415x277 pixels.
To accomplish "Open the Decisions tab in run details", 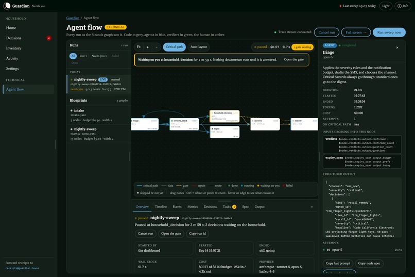I will click(x=210, y=207).
